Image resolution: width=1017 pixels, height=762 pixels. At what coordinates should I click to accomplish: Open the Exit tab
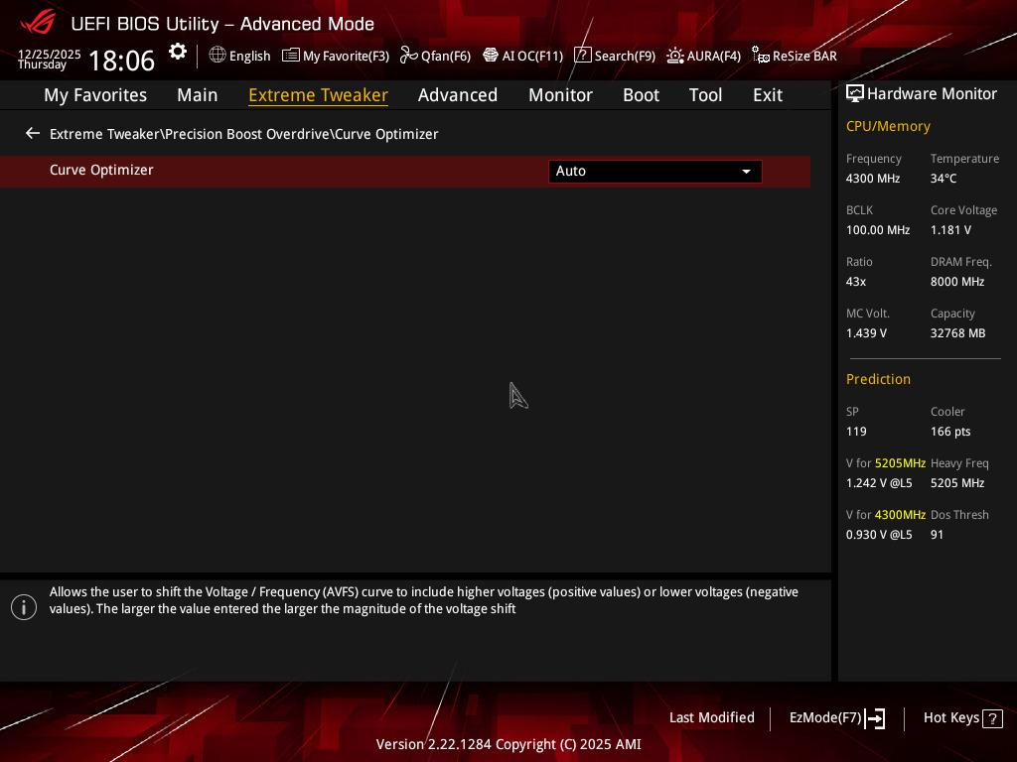point(768,95)
